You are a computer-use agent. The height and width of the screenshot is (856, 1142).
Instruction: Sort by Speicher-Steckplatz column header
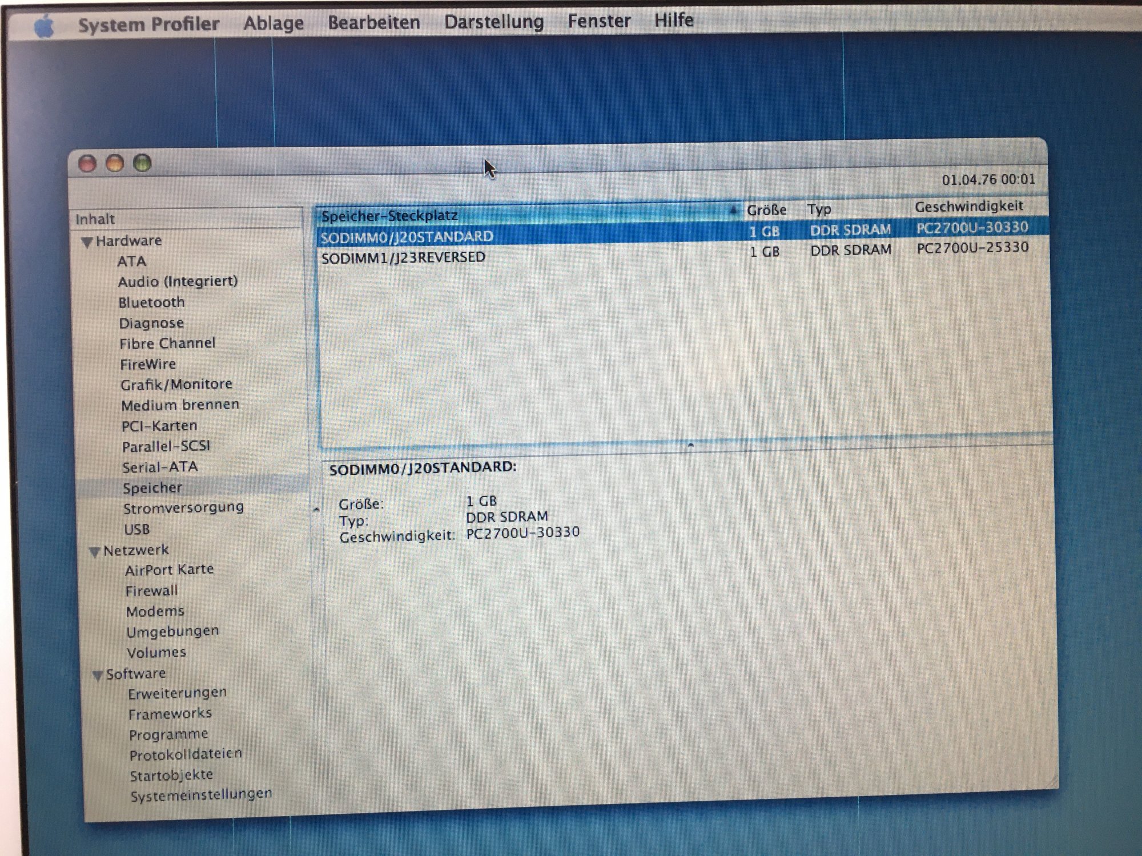[x=528, y=214]
